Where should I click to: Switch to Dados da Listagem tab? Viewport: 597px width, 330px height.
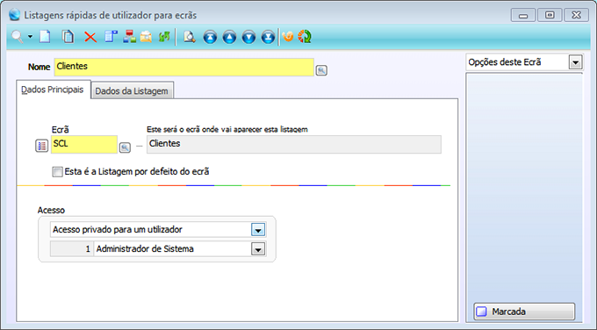(132, 91)
